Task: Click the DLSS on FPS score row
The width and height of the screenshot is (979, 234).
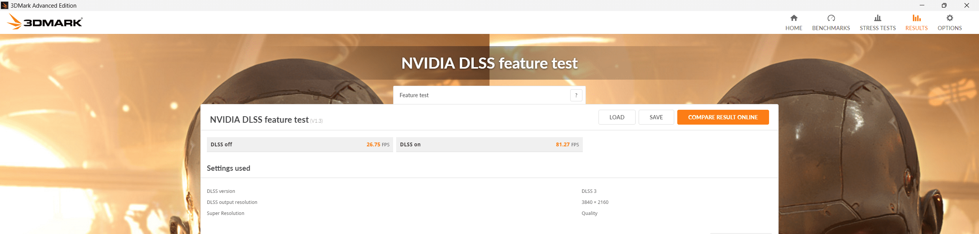Action: point(489,144)
